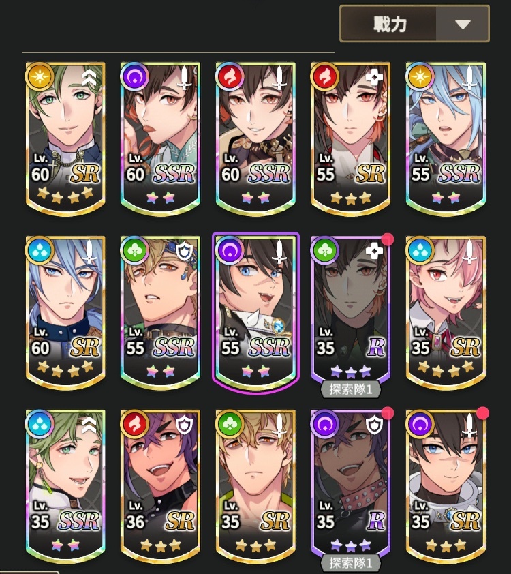Screen dimensions: 511x574
Task: Click double-chevron support icon on Lv.35 SSR card
Action: click(x=89, y=424)
